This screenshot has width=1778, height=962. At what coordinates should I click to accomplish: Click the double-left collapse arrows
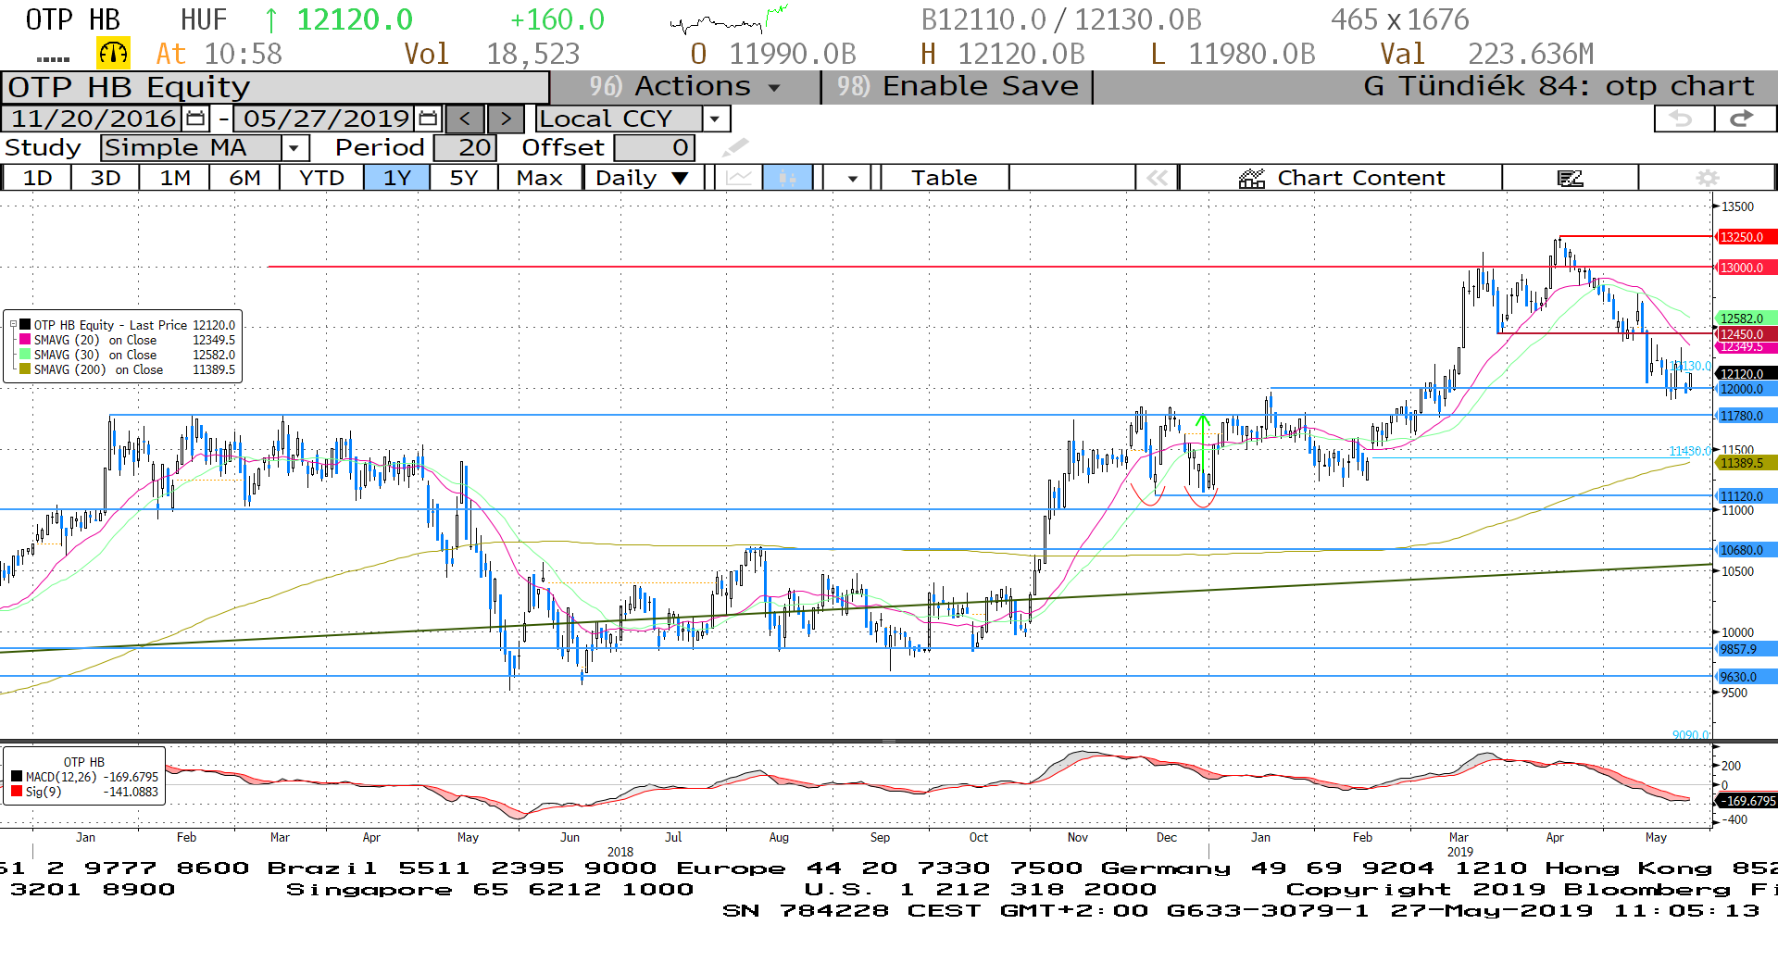[1157, 178]
